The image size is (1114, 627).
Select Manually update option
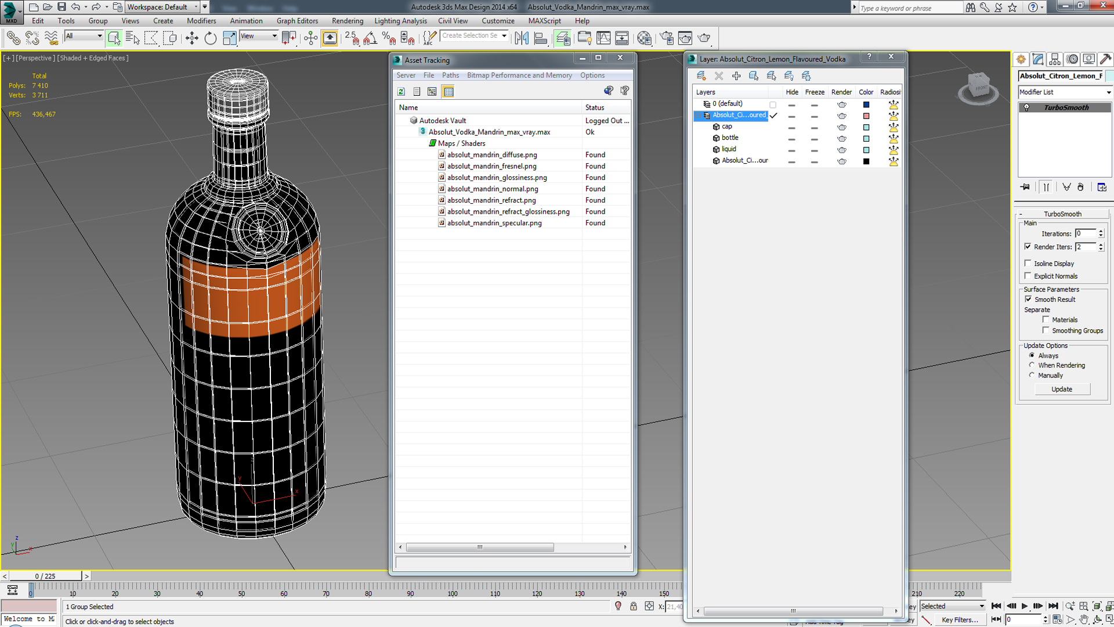[1032, 375]
